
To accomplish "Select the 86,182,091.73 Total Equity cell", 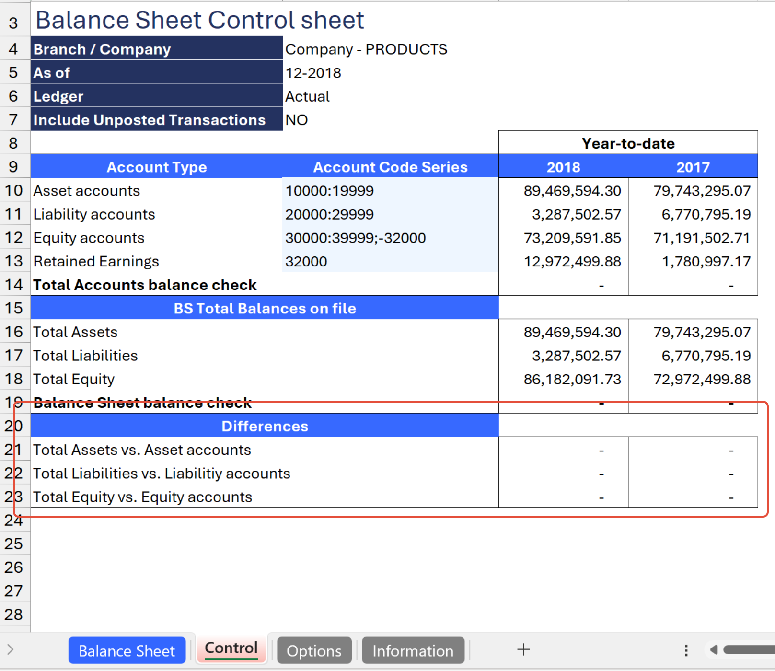I will click(563, 379).
